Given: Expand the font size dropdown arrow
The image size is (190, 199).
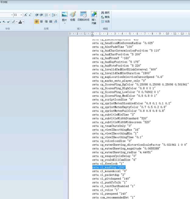Looking at the screenshot, I should (x=21, y=15).
